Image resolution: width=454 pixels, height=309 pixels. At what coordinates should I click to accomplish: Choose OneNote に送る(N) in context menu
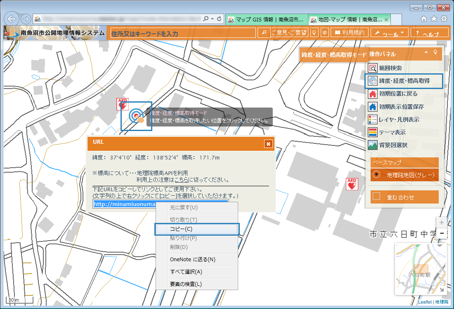pyautogui.click(x=197, y=259)
